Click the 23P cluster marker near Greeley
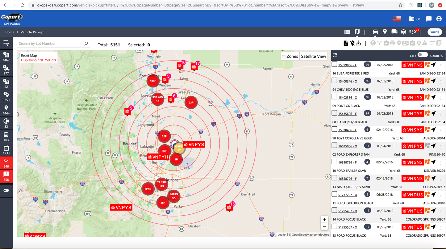Image resolution: width=446 pixels, height=249 pixels. point(191,102)
